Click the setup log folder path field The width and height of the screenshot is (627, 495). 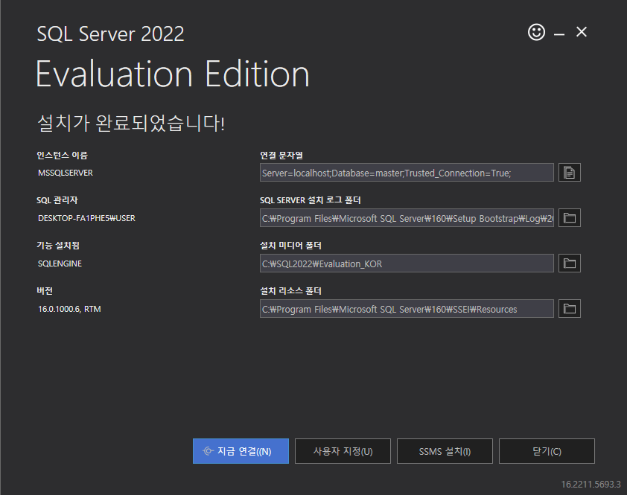(407, 218)
